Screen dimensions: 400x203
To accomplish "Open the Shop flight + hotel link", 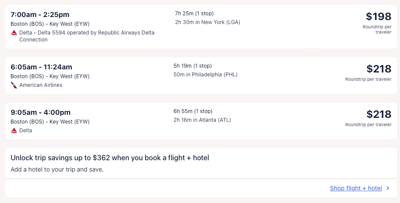I will tap(356, 189).
